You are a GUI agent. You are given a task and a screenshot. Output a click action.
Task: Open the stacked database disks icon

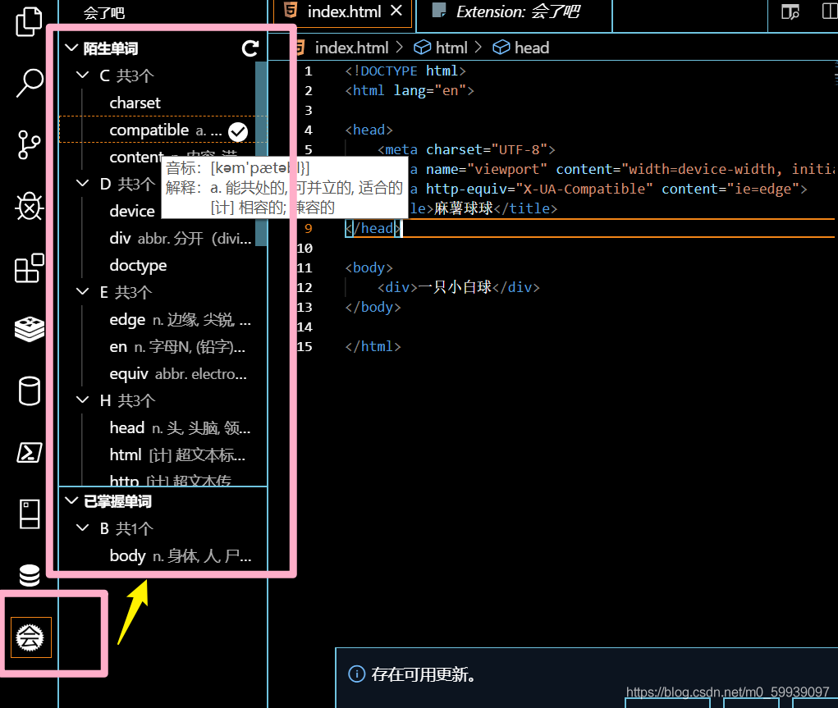coord(29,575)
